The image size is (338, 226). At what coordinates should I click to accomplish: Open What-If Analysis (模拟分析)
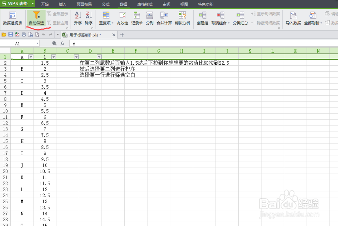tap(183, 18)
